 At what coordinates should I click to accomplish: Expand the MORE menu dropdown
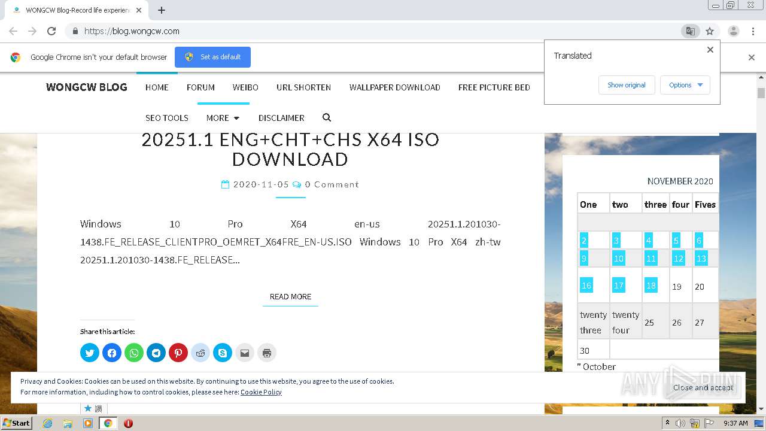point(223,118)
